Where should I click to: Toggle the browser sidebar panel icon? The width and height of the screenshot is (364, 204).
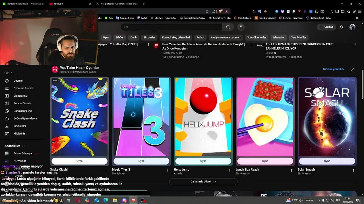tap(337, 11)
